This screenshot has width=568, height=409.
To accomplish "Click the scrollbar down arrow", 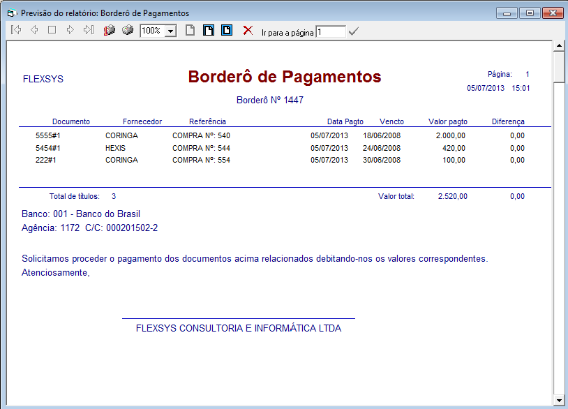I will pyautogui.click(x=559, y=401).
